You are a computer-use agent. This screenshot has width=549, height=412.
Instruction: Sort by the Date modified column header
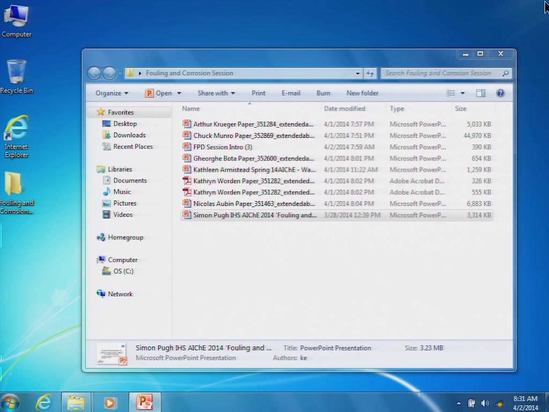353,108
